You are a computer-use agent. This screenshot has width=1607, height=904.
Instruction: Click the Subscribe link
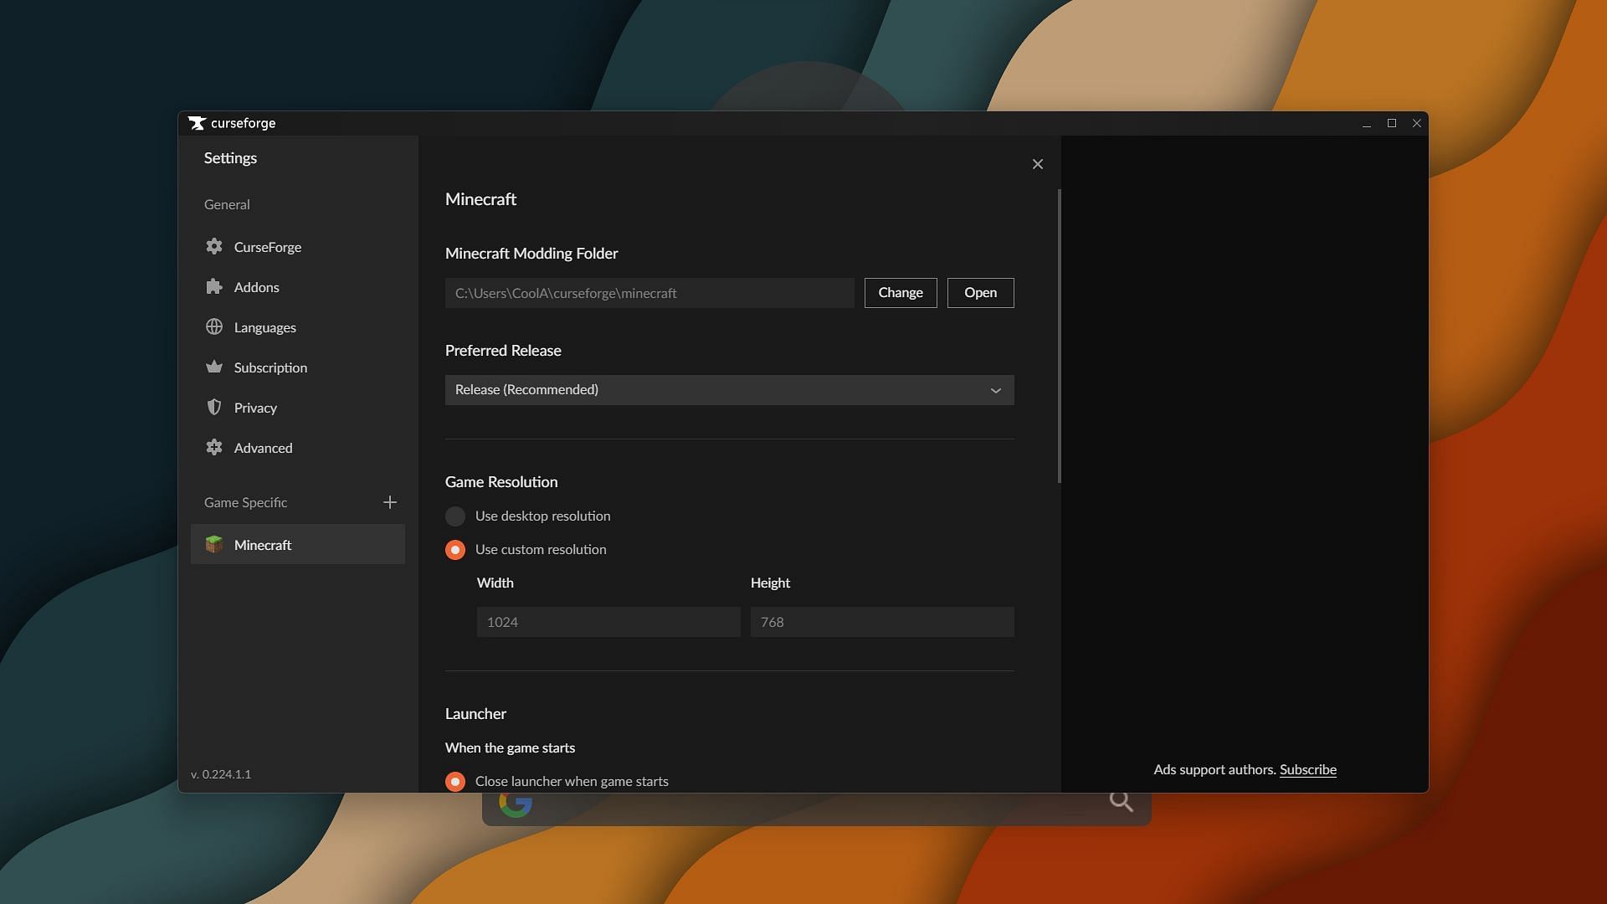[x=1307, y=770]
